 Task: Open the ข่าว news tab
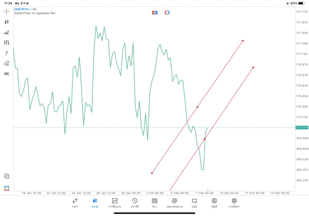pos(154,202)
